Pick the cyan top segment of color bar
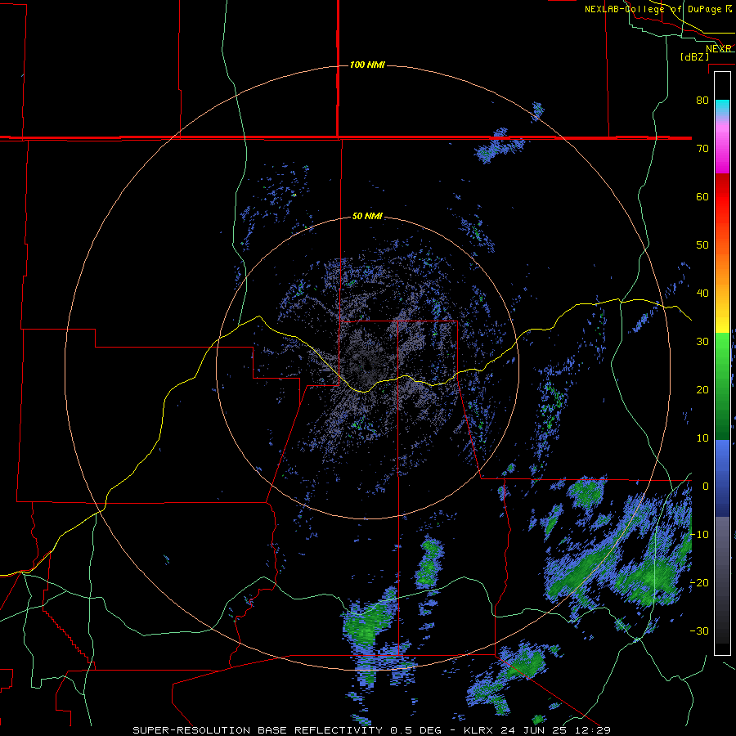The width and height of the screenshot is (736, 736). click(722, 107)
